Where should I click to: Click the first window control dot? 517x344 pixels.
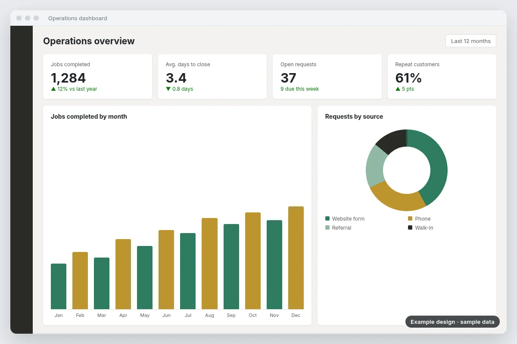point(19,18)
